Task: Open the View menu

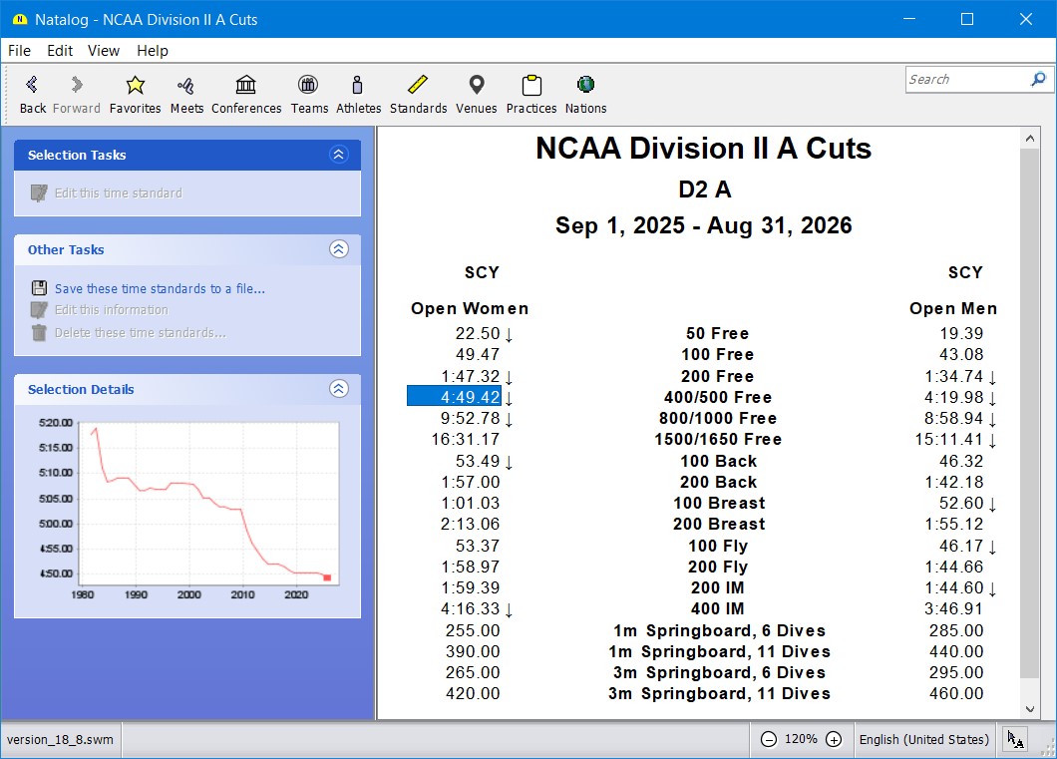Action: 103,51
